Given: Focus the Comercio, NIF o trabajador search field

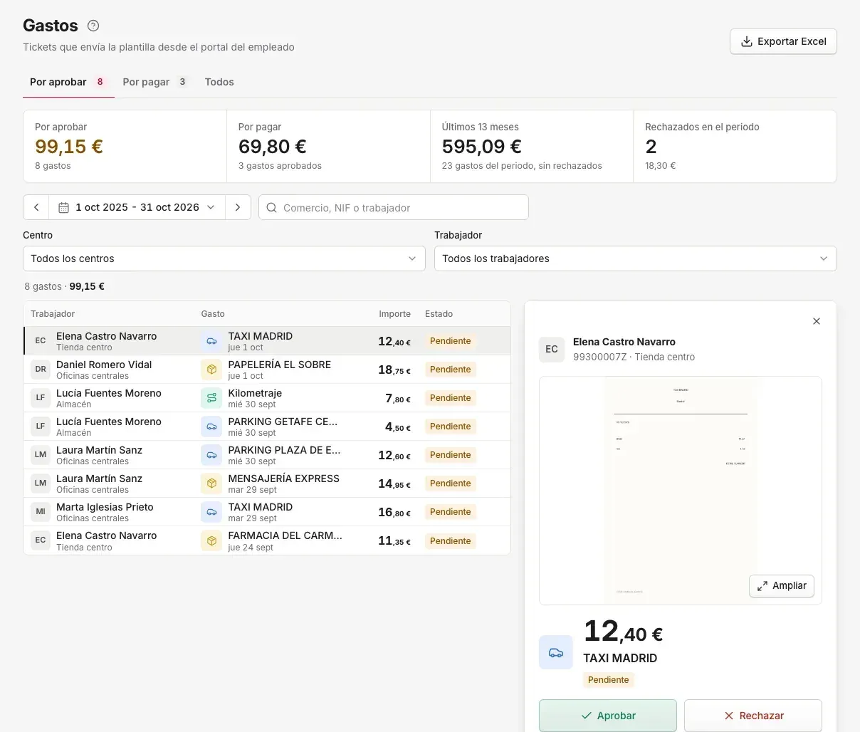Looking at the screenshot, I should [x=394, y=207].
